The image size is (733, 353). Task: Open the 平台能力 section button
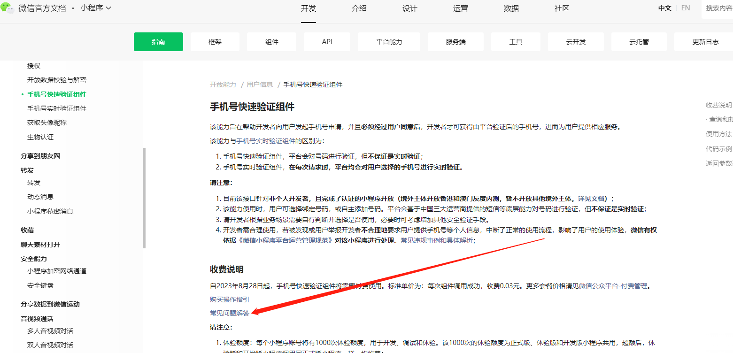point(389,42)
